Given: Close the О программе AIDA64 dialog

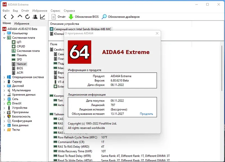Looking at the screenshot, I should tap(157, 33).
